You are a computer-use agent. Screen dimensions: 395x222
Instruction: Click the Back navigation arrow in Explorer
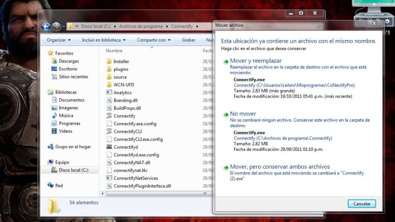[46, 27]
